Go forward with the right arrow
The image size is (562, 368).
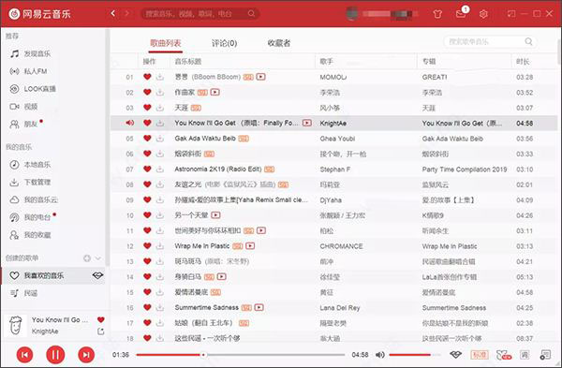tap(126, 14)
